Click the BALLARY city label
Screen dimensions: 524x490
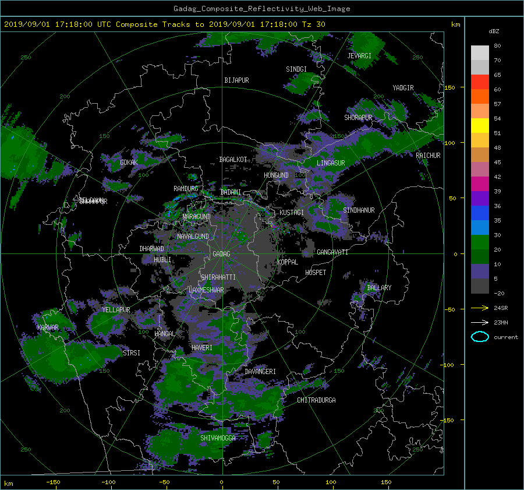coord(379,288)
